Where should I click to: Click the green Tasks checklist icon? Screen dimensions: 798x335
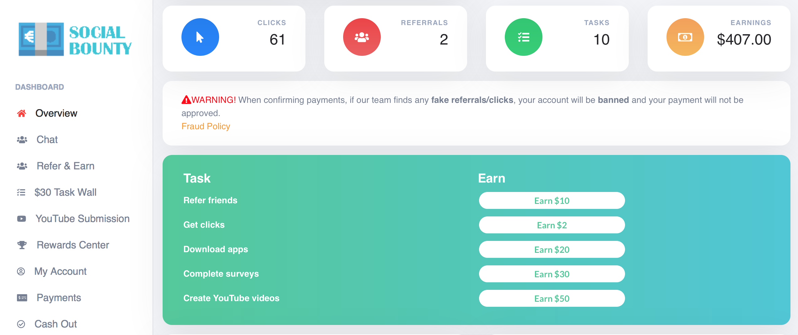pyautogui.click(x=523, y=37)
